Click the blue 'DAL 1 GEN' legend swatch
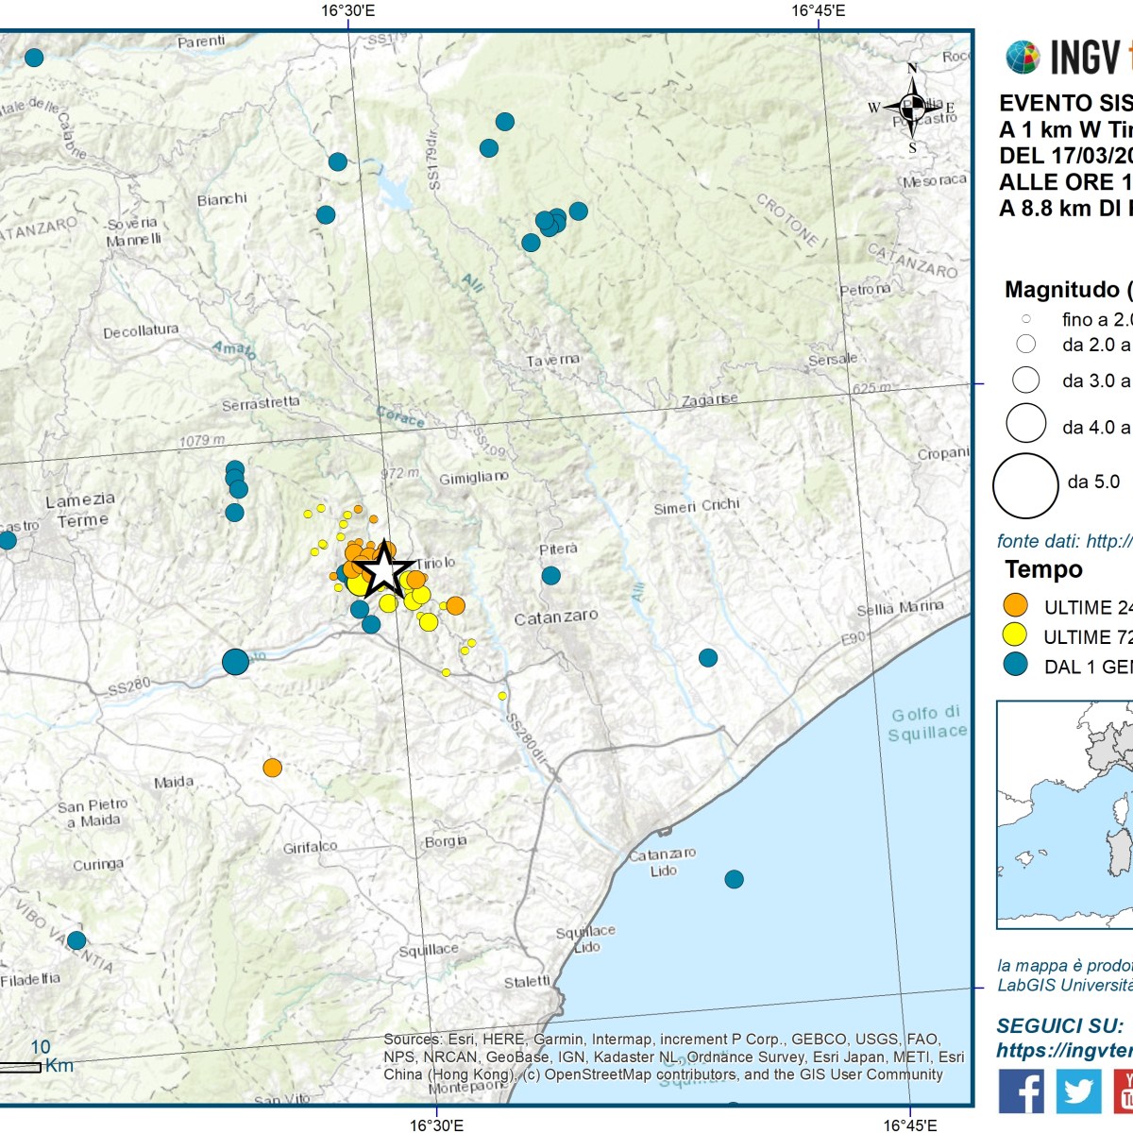Image resolution: width=1133 pixels, height=1133 pixels. 1015,665
